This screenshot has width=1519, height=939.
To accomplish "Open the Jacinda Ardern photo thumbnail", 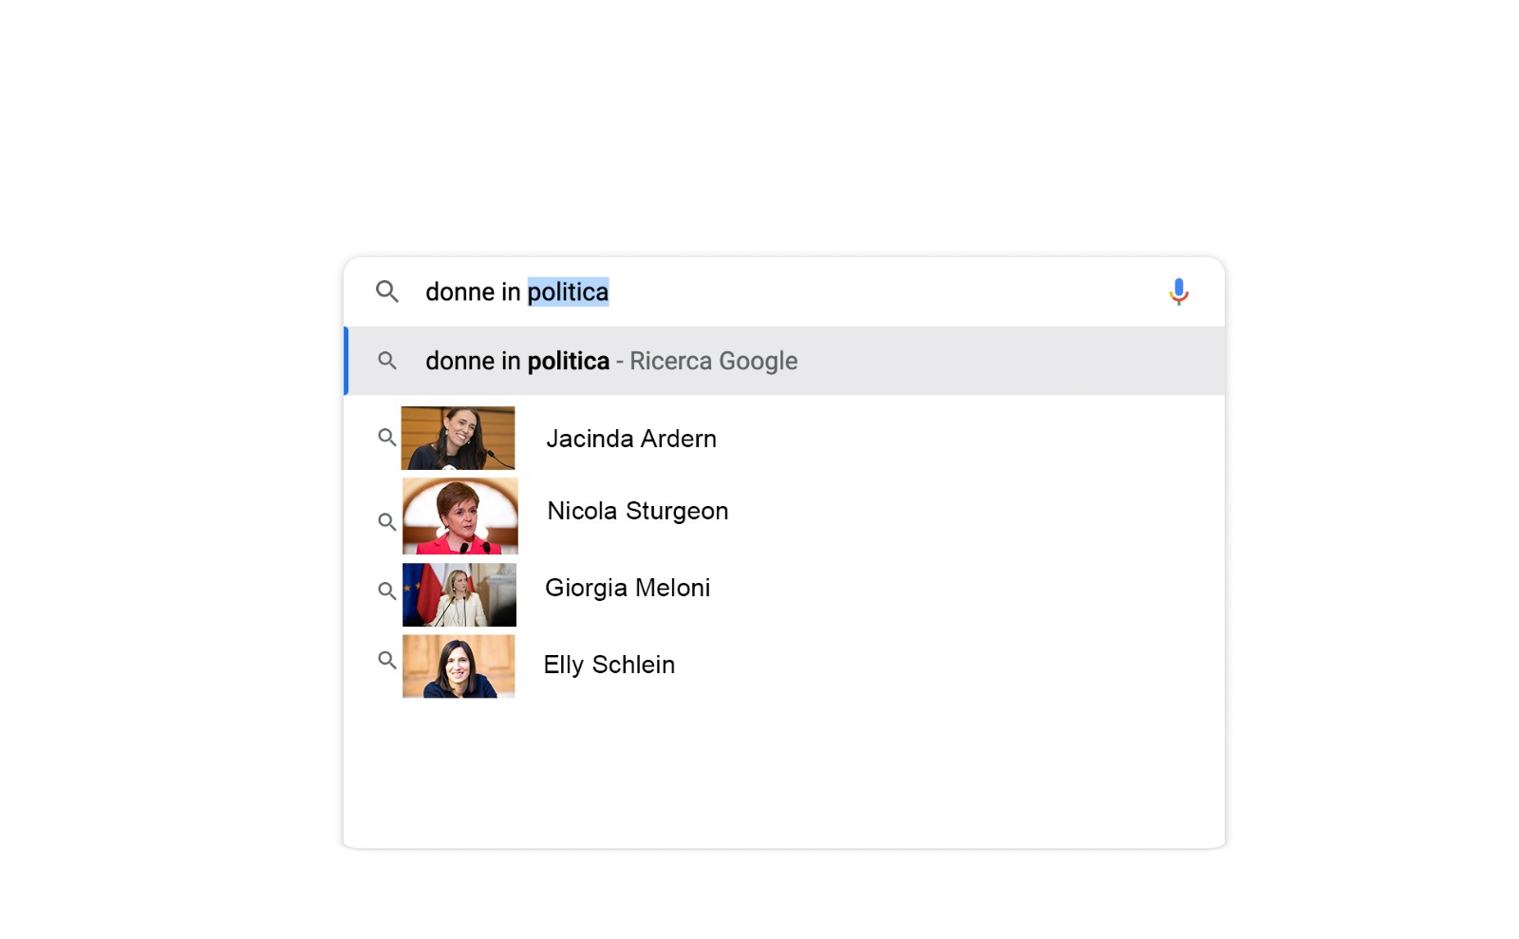I will pos(458,439).
